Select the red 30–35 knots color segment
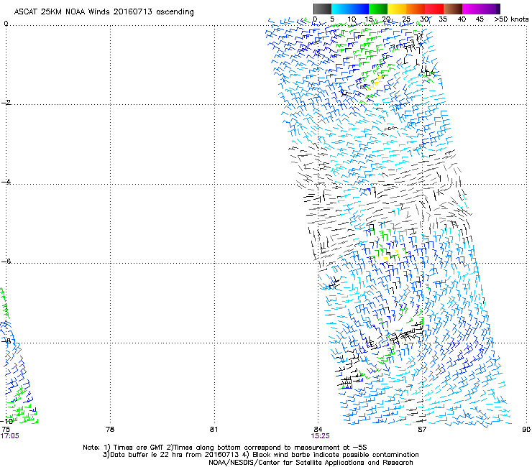Image resolution: width=532 pixels, height=467 pixels. click(x=434, y=9)
